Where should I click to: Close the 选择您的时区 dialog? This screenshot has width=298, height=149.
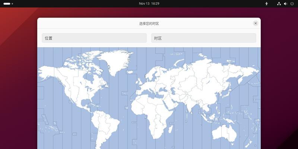[x=256, y=23]
